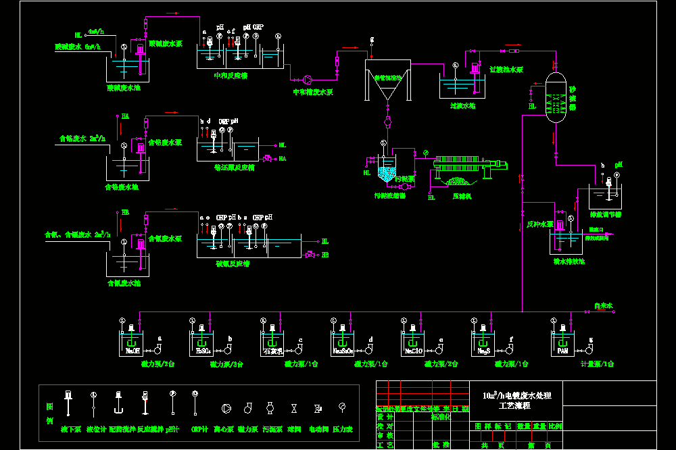This screenshot has height=450, width=676.
Task: Click the 磁力泵/2台 label under NaOH tank
Action: (x=158, y=364)
